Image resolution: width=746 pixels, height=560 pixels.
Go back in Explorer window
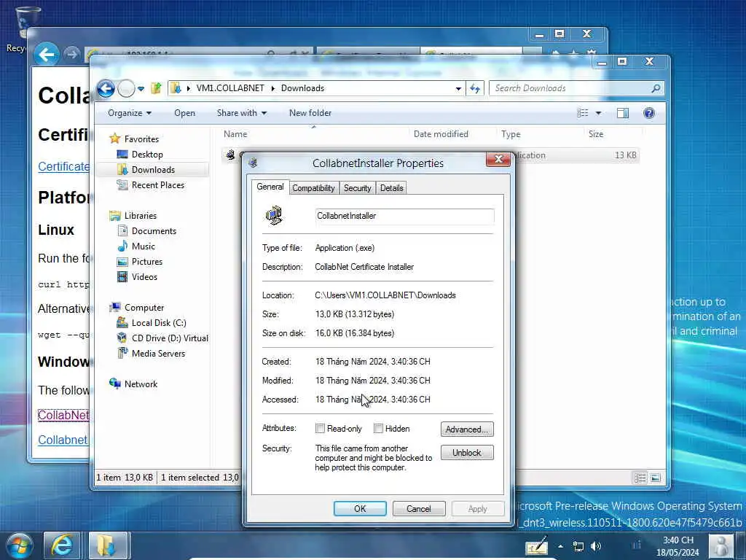[106, 88]
